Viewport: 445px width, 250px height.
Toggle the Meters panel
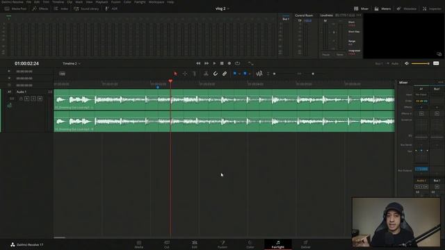click(x=382, y=9)
